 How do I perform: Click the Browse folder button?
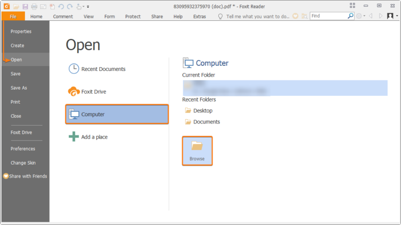197,151
